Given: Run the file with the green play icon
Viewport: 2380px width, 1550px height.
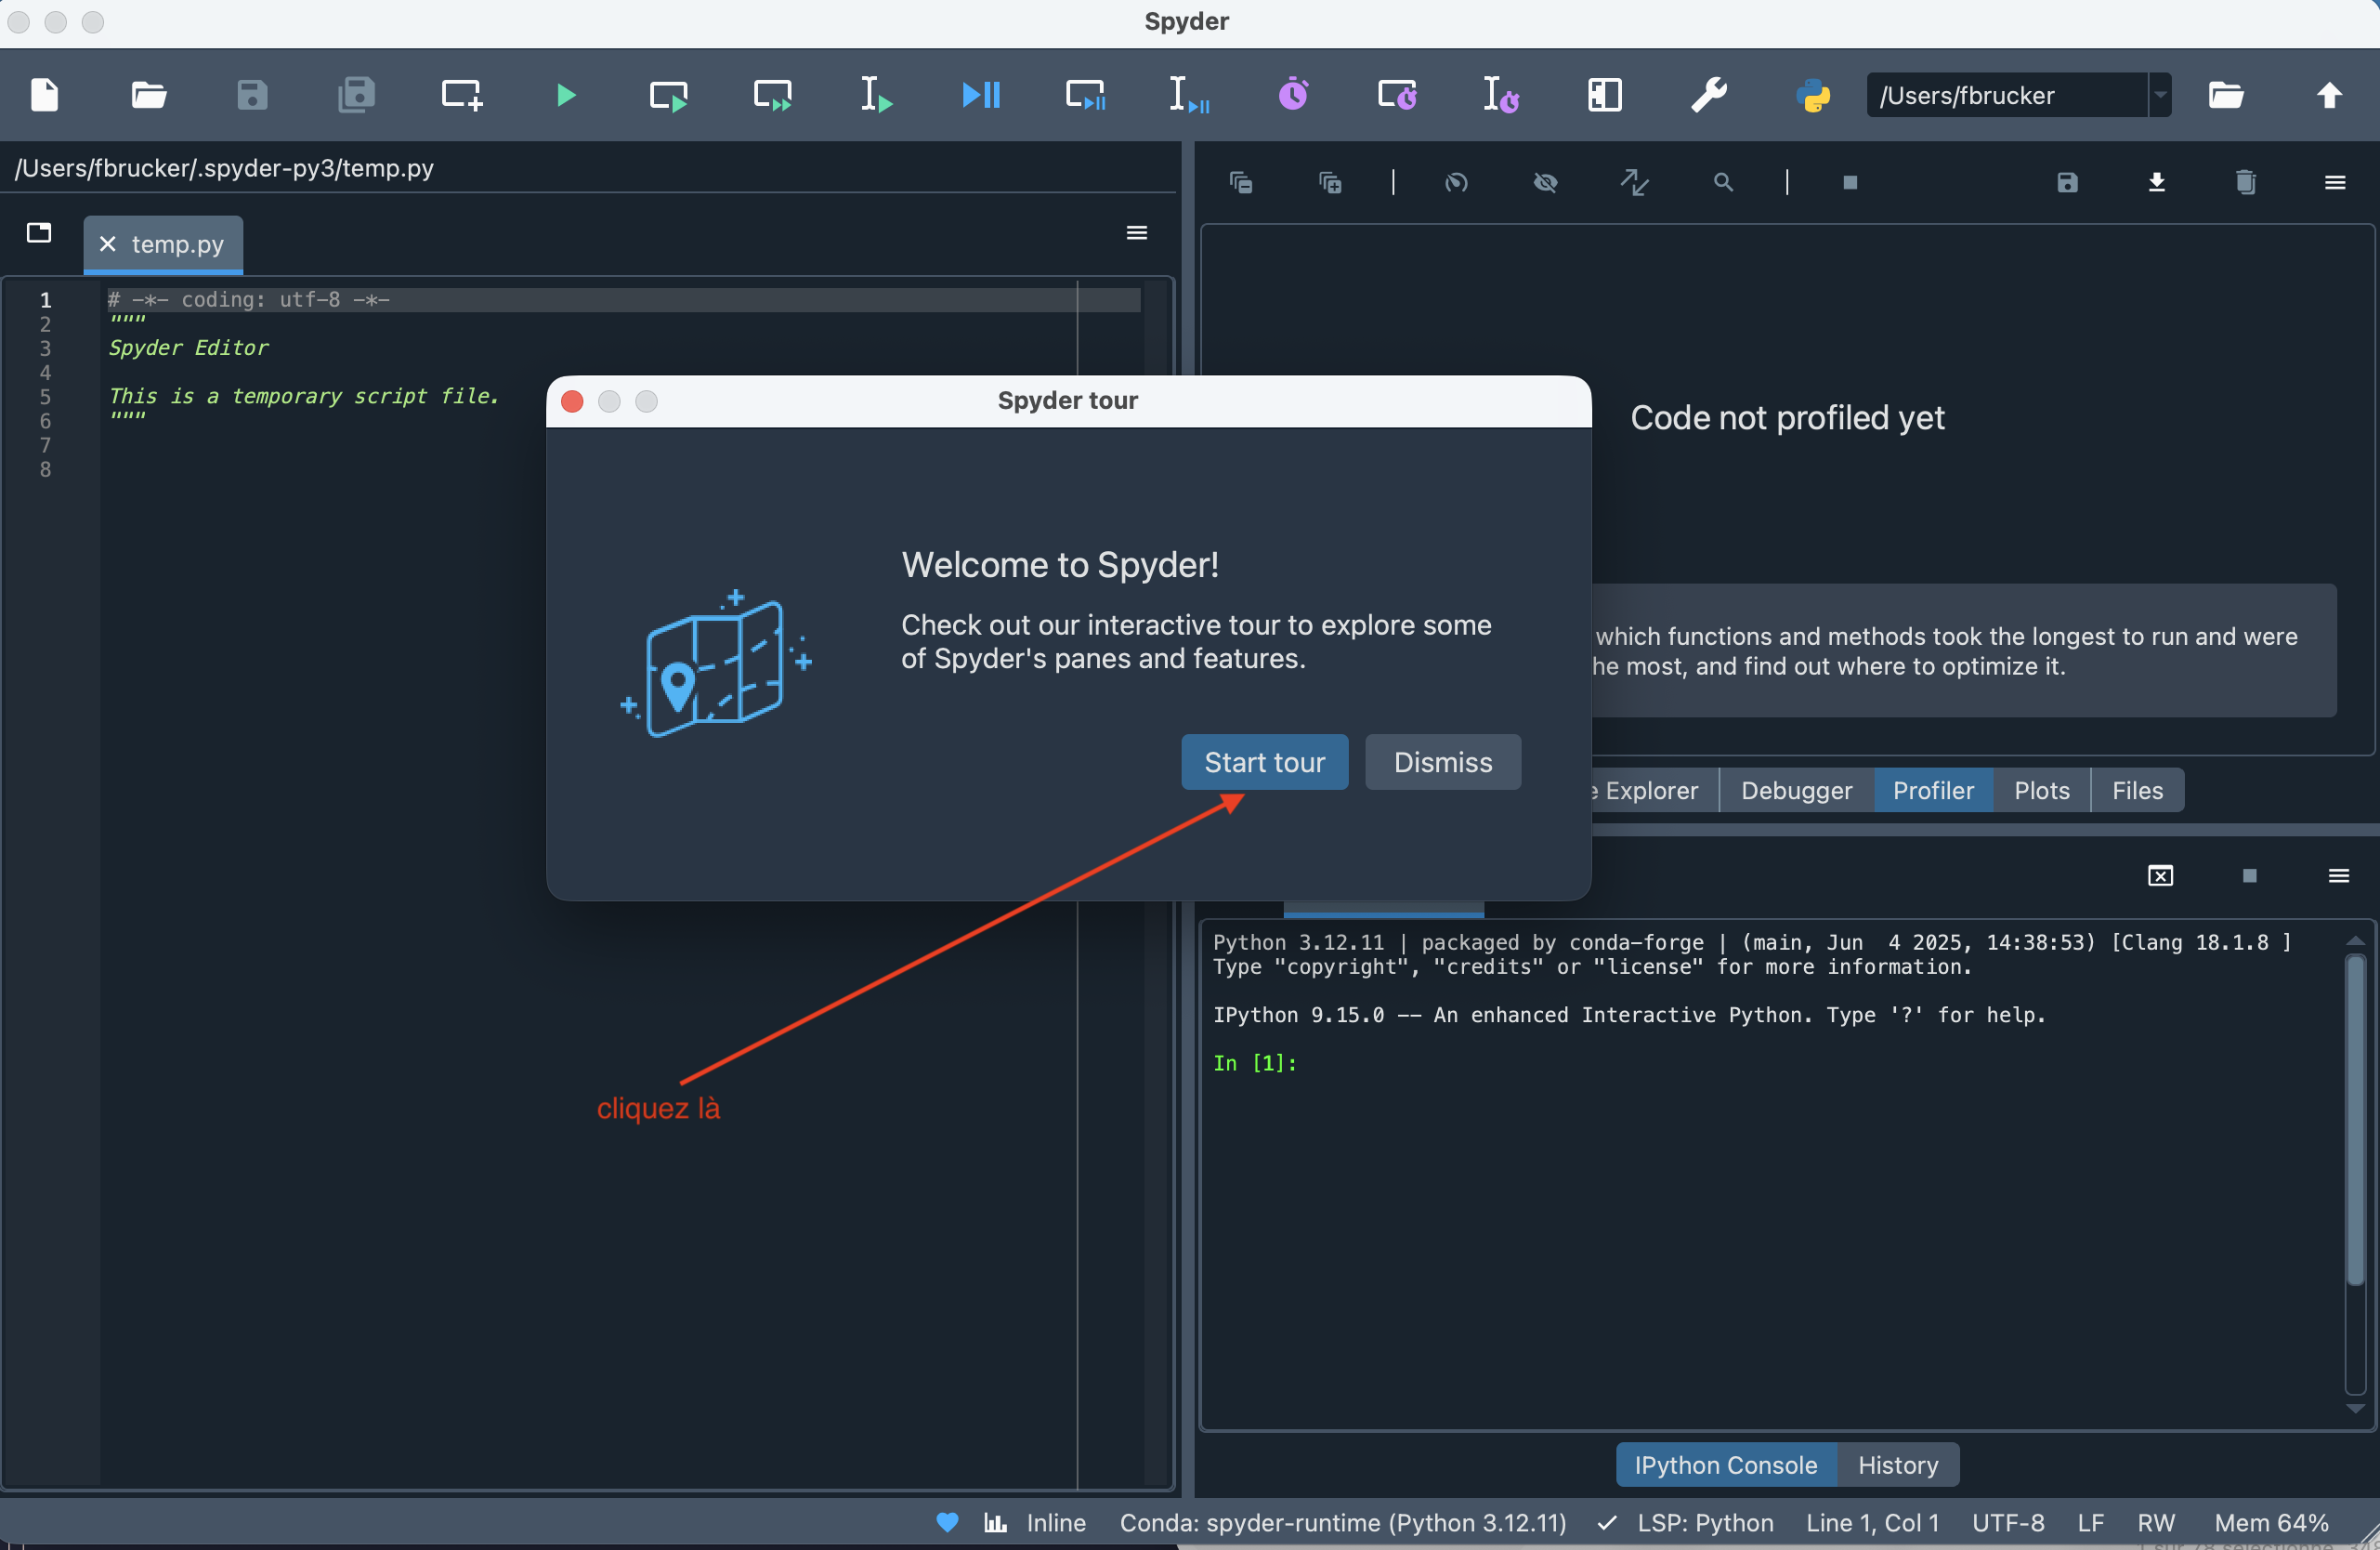Looking at the screenshot, I should pos(566,95).
